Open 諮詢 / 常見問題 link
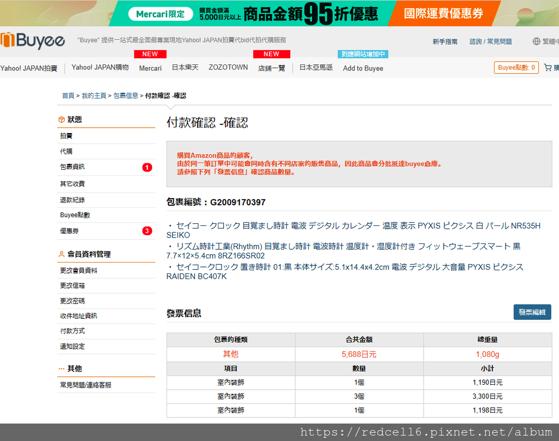This screenshot has width=559, height=441. pos(491,41)
